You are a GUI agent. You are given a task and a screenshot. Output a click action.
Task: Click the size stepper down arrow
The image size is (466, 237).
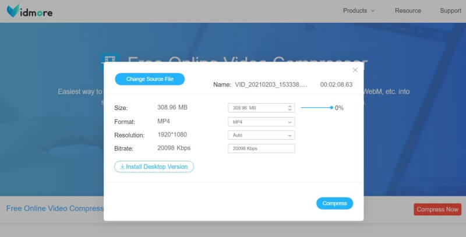(x=290, y=109)
